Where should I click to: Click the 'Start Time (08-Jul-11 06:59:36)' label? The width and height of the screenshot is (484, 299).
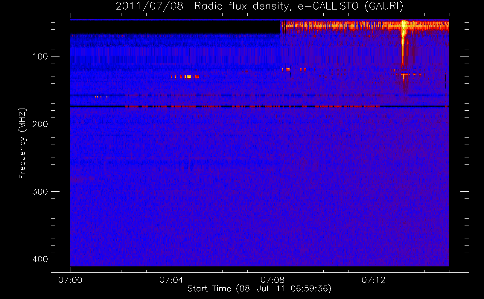(x=259, y=289)
